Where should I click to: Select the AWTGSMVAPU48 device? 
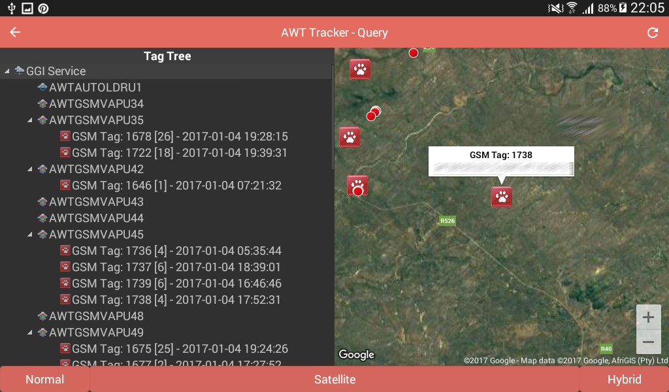[97, 316]
